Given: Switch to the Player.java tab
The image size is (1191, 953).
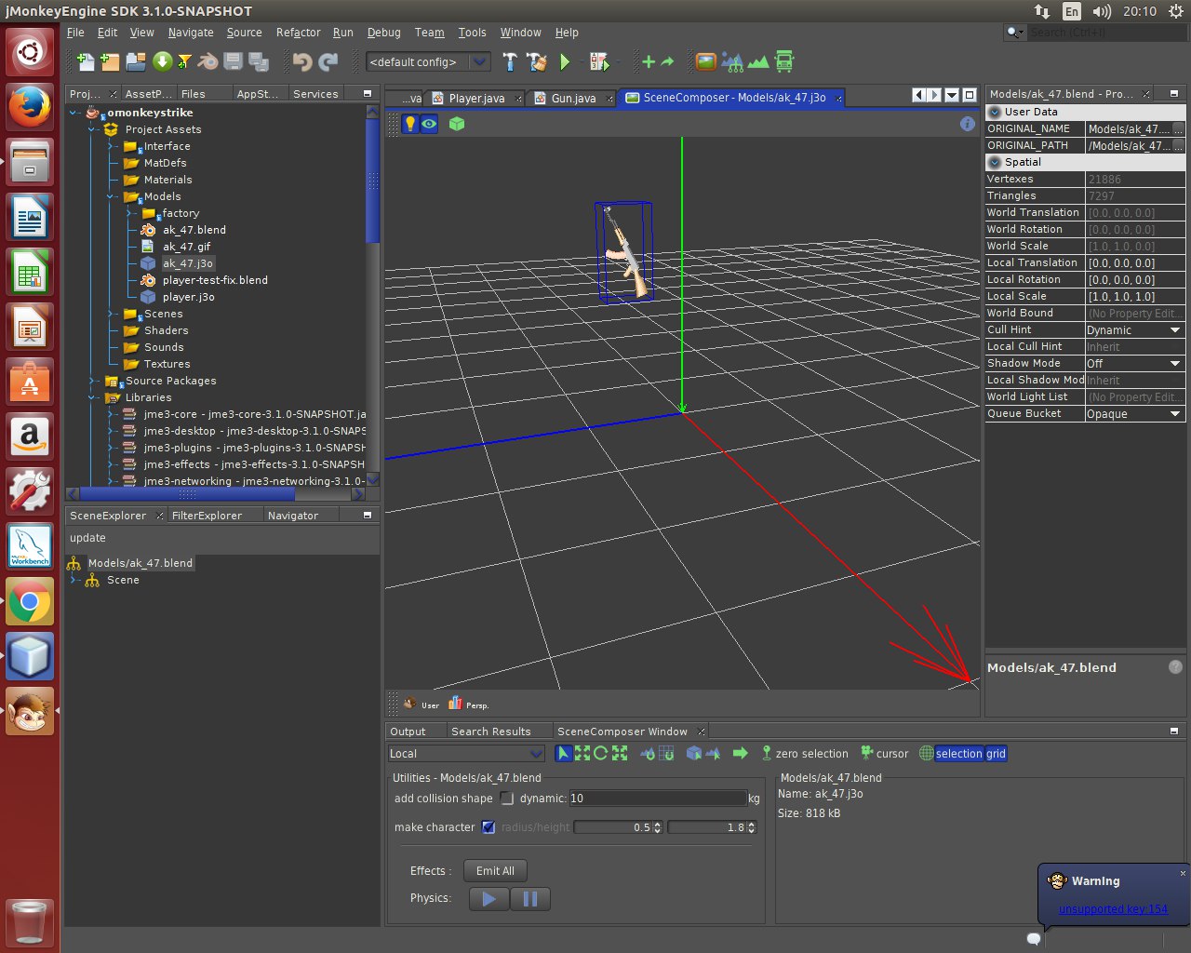Looking at the screenshot, I should point(476,98).
